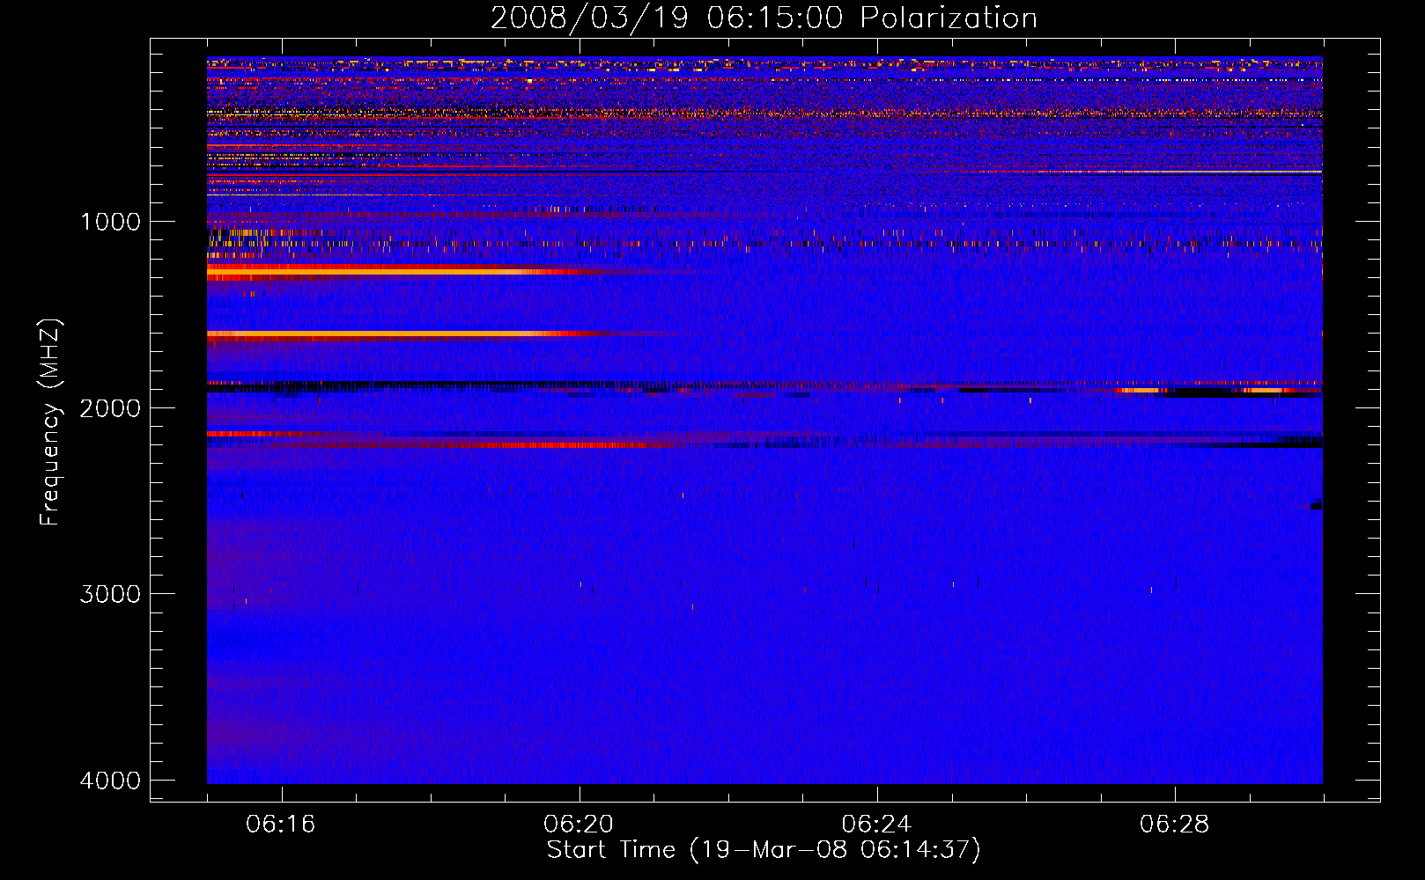Click the 06:20 time tick label
This screenshot has width=1425, height=880.
pyautogui.click(x=579, y=825)
